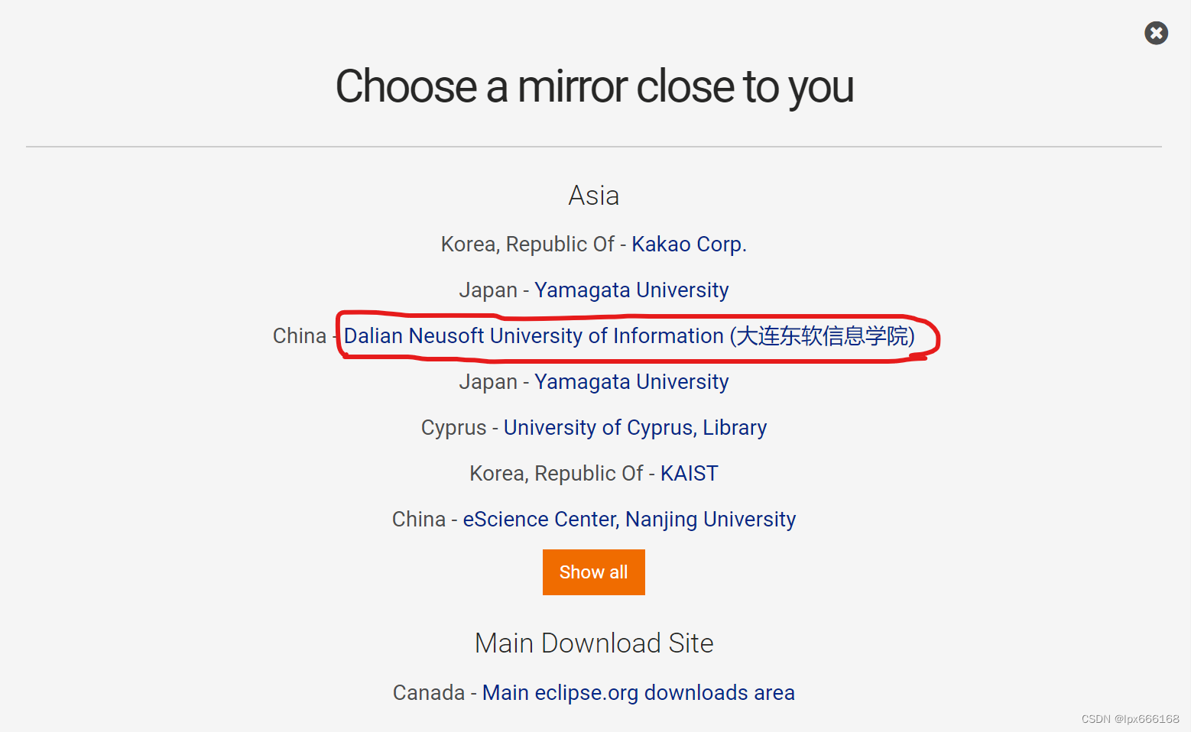Click the University of Cyprus, Library link
This screenshot has height=732, width=1191.
pyautogui.click(x=635, y=427)
